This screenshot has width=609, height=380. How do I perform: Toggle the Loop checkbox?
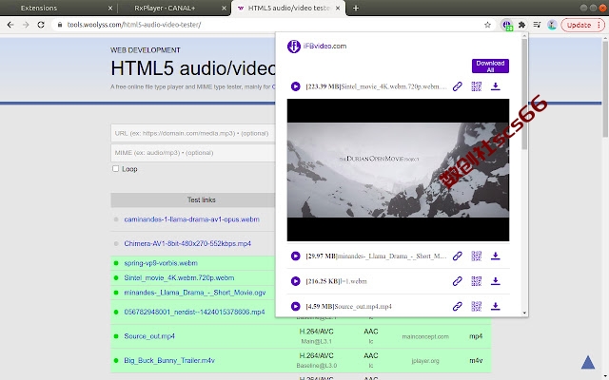pyautogui.click(x=115, y=169)
